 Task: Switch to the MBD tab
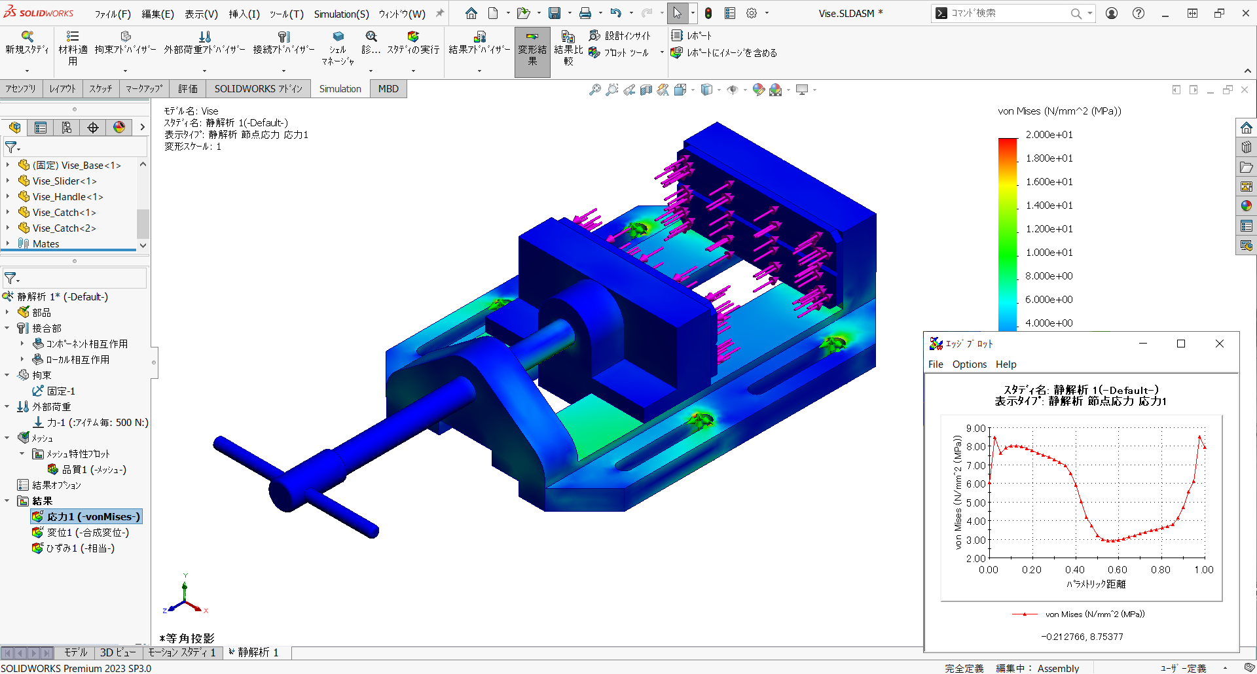point(388,88)
